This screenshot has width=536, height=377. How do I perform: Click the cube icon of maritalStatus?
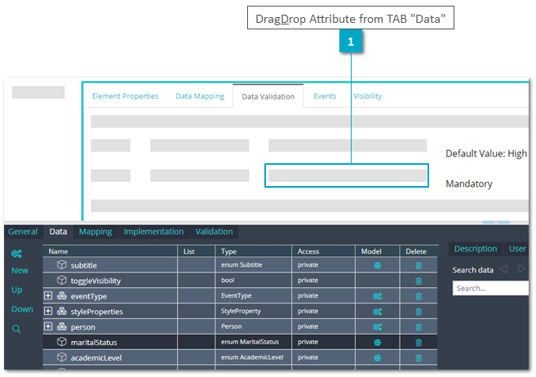(62, 341)
